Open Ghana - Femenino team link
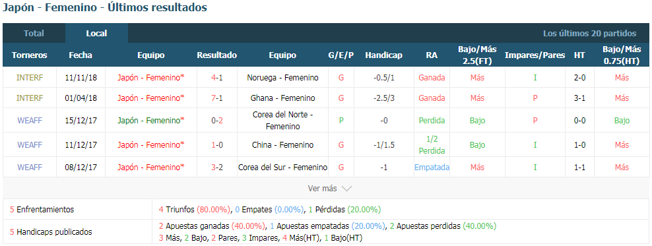 (x=282, y=98)
